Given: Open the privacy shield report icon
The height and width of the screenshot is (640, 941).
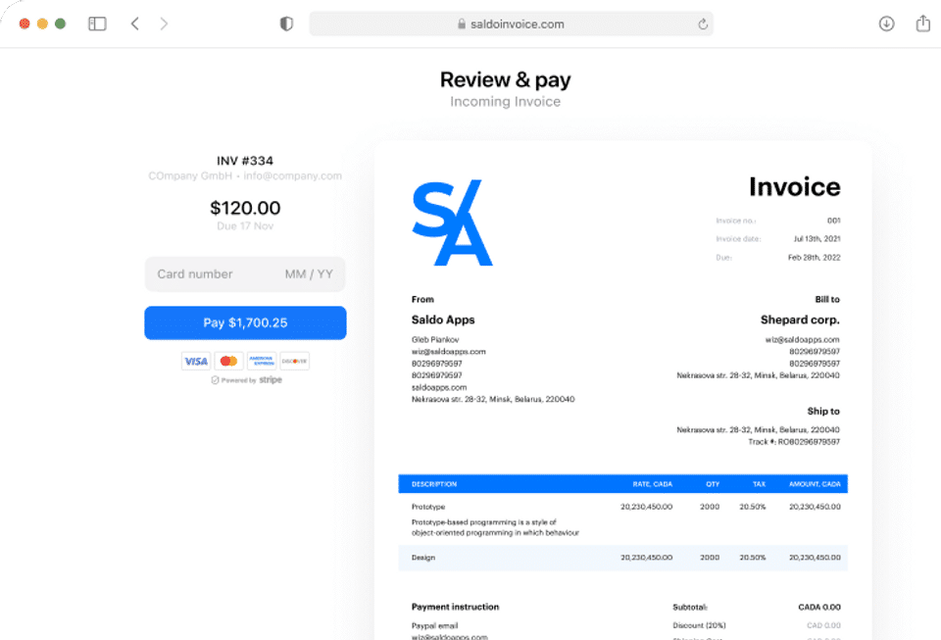Looking at the screenshot, I should coord(287,24).
